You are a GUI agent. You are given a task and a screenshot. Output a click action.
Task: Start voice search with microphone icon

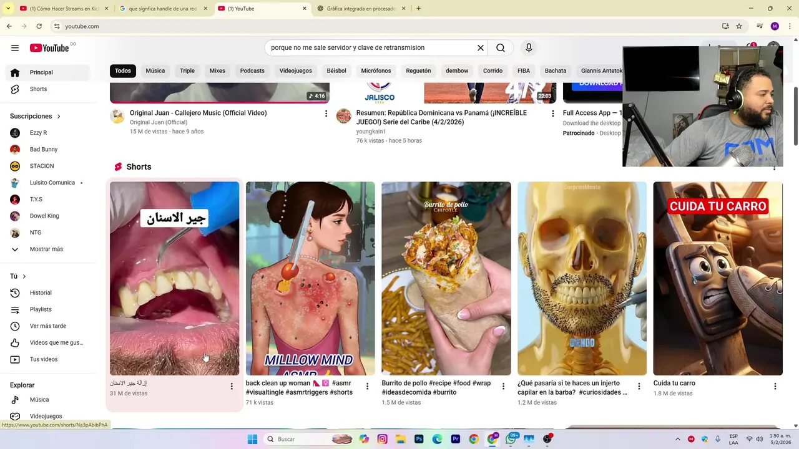pos(529,48)
